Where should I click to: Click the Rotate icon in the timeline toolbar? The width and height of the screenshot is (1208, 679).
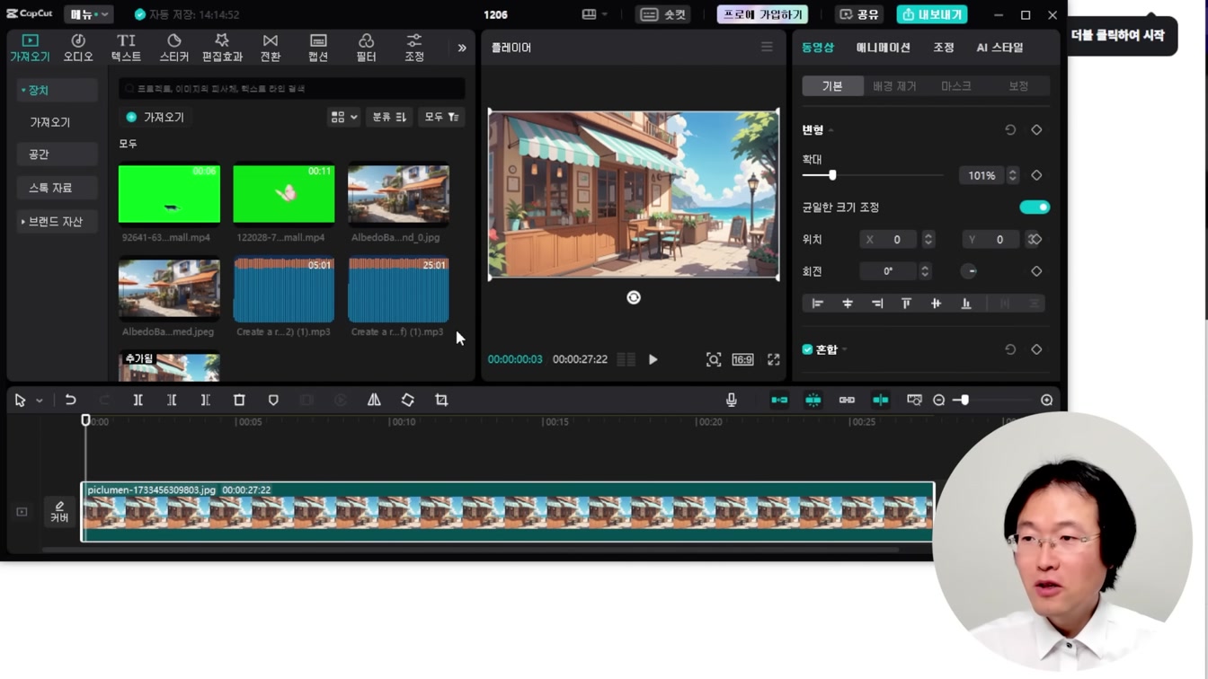408,400
